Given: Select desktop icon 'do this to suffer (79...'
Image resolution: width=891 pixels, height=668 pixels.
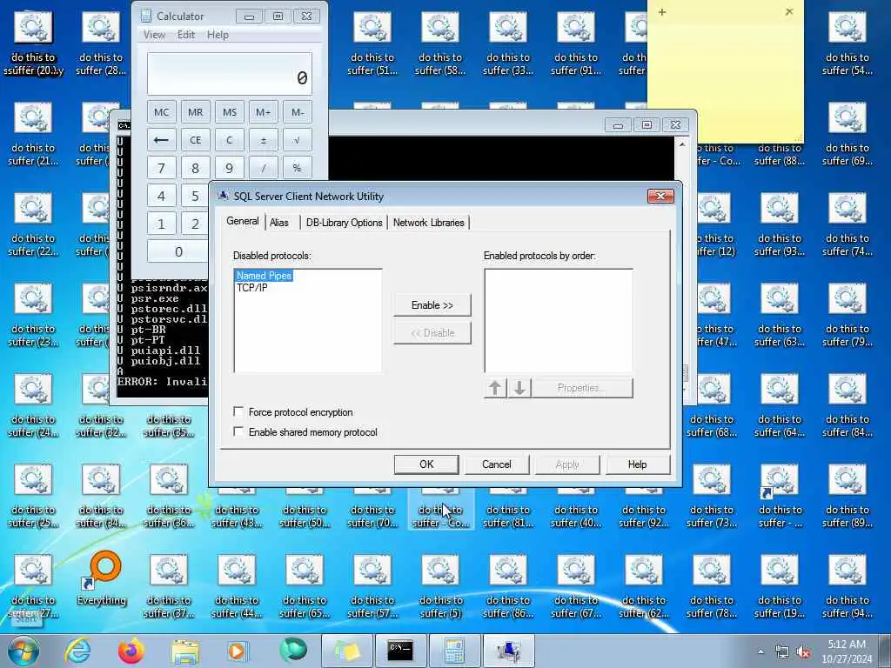Looking at the screenshot, I should click(847, 315).
